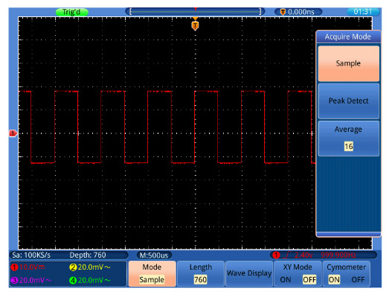Open the Mode Sample selector
Image resolution: width=389 pixels, height=292 pixels.
point(152,273)
